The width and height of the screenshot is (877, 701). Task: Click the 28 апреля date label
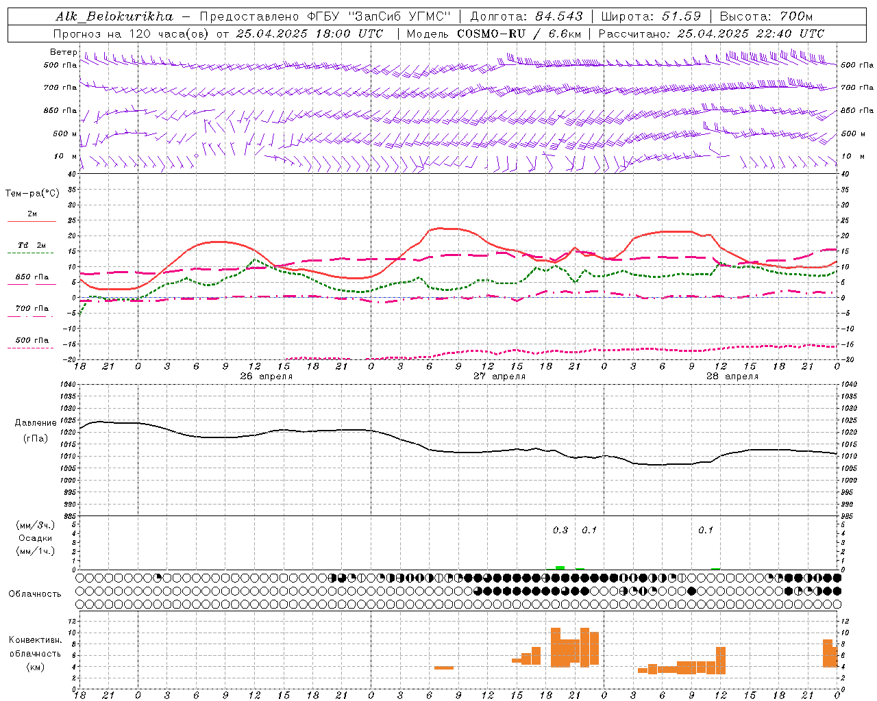(732, 377)
